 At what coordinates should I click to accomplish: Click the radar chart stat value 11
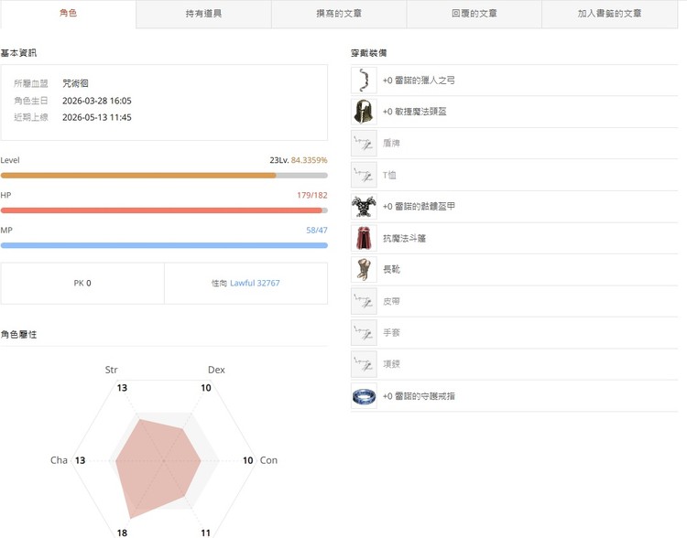(x=205, y=533)
